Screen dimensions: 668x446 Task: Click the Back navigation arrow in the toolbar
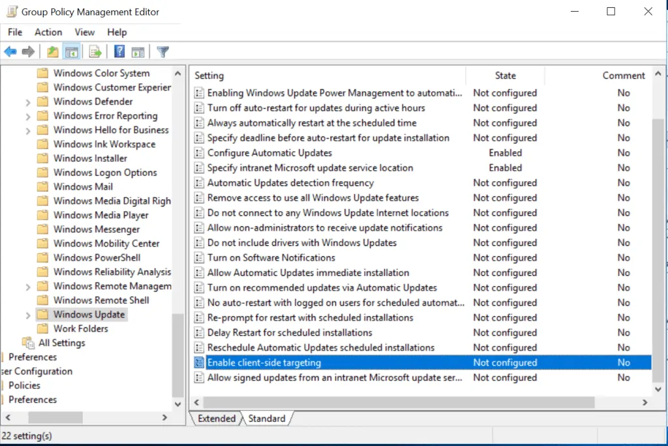[11, 52]
